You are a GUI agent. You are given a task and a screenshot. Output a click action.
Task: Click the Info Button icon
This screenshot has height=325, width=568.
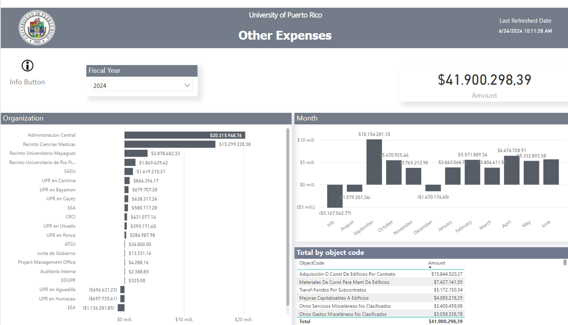[x=28, y=66]
